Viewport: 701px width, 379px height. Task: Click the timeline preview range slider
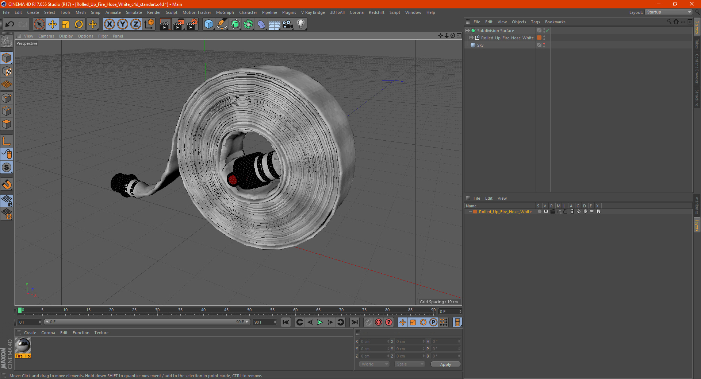[147, 322]
